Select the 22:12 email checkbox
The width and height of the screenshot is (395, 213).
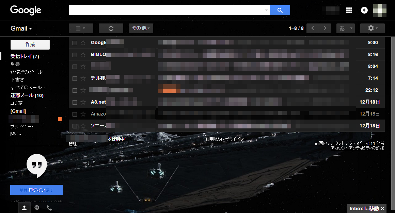click(75, 90)
